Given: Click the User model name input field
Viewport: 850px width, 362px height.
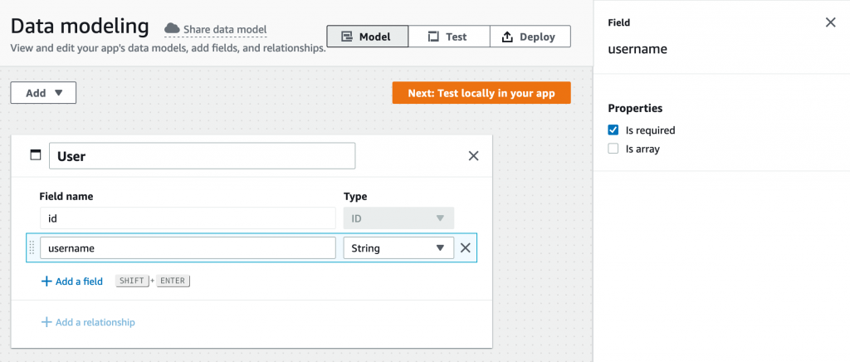Looking at the screenshot, I should [x=202, y=156].
